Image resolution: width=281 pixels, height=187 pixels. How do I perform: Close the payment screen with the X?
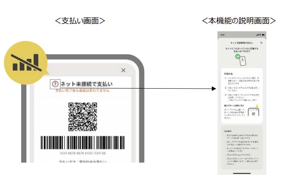(123, 70)
